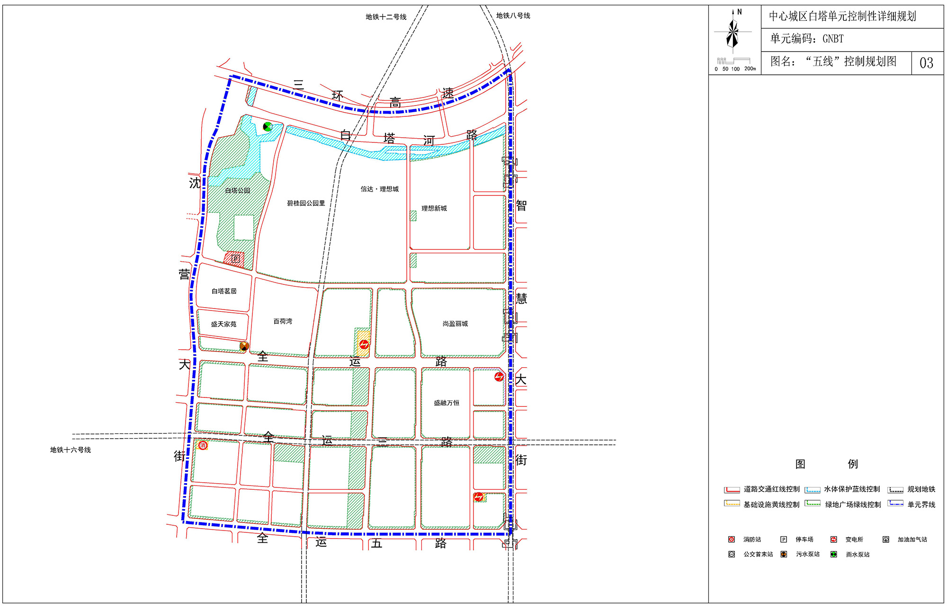Click the bus terminal legend icon
Image resolution: width=947 pixels, height=610 pixels.
(732, 554)
